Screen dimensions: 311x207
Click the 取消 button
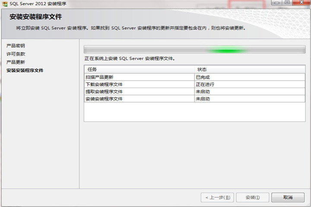tap(288, 197)
